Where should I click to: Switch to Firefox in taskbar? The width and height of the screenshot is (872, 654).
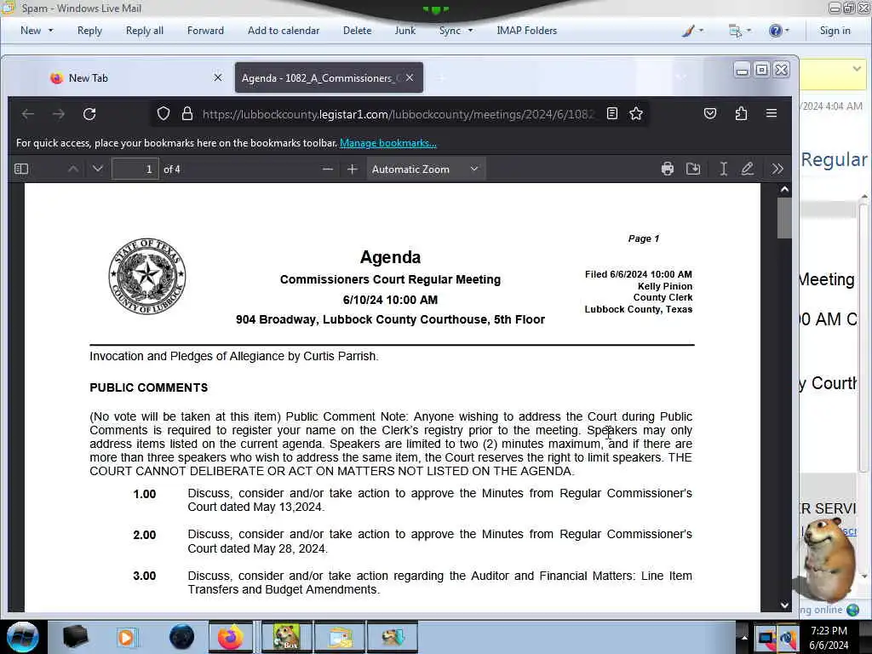pos(230,637)
